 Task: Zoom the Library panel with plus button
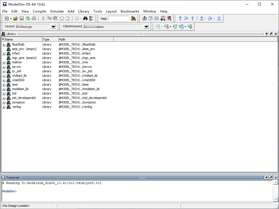tap(266, 34)
